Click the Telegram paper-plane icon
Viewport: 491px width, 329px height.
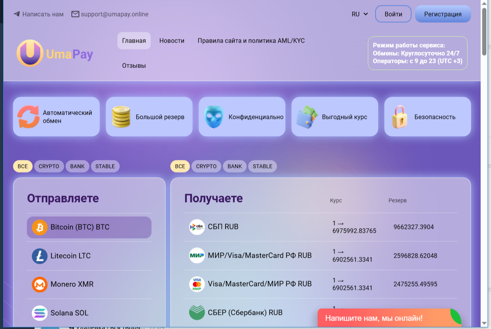coord(16,14)
